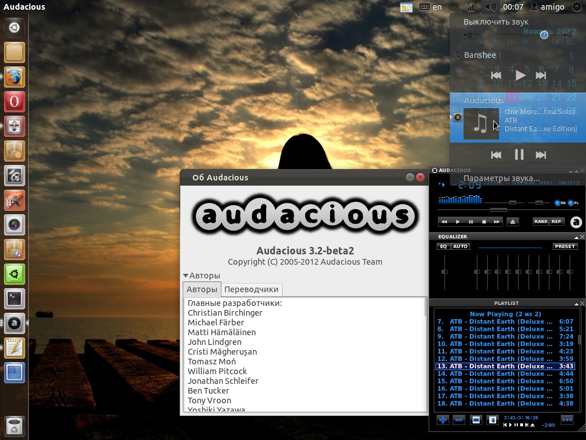
Task: Select the Авторы tab
Action: 202,289
